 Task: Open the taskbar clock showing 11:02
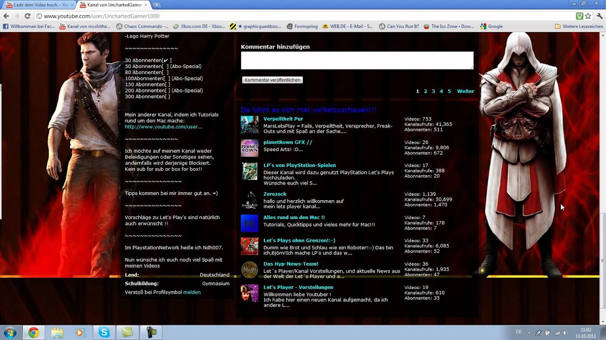tap(586, 333)
